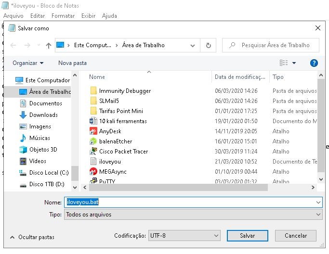Open the Organizar dropdown menu
The image size is (329, 254).
pos(28,63)
